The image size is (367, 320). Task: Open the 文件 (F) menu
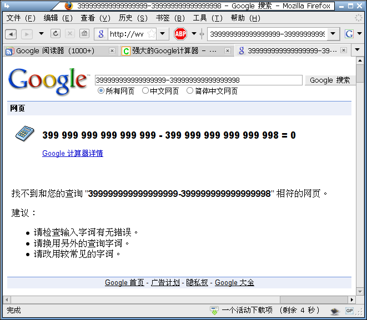click(x=21, y=18)
